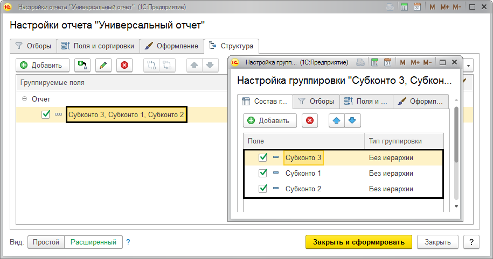Uncheck the Субконто 3 field checkbox
This screenshot has height=259, width=493.
pos(263,157)
